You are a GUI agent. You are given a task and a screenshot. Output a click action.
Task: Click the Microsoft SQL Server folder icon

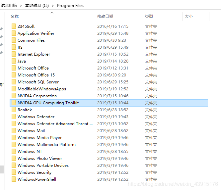click(14, 82)
